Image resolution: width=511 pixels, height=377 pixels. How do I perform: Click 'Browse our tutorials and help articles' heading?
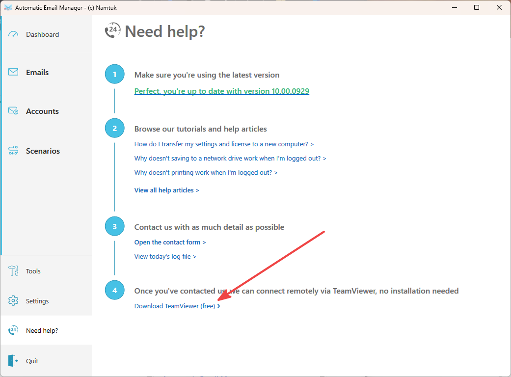tap(200, 129)
